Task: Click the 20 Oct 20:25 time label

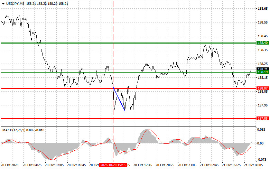Action: pos(165,165)
